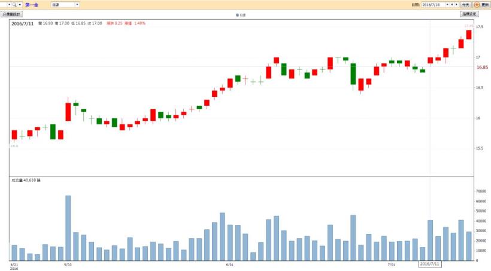Image resolution: width=491 pixels, height=271 pixels.
Task: Click the magnifier search icon in top toolbar
Action: click(14, 5)
